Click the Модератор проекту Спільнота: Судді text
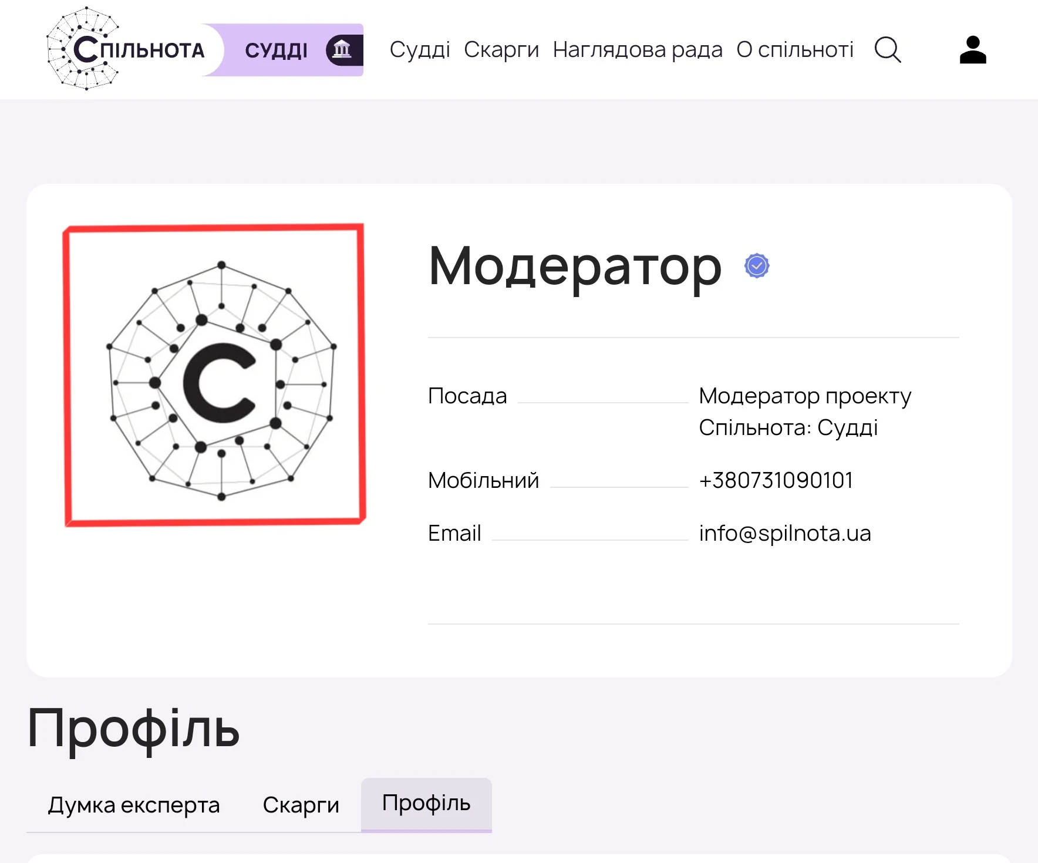The width and height of the screenshot is (1038, 863). tap(805, 412)
